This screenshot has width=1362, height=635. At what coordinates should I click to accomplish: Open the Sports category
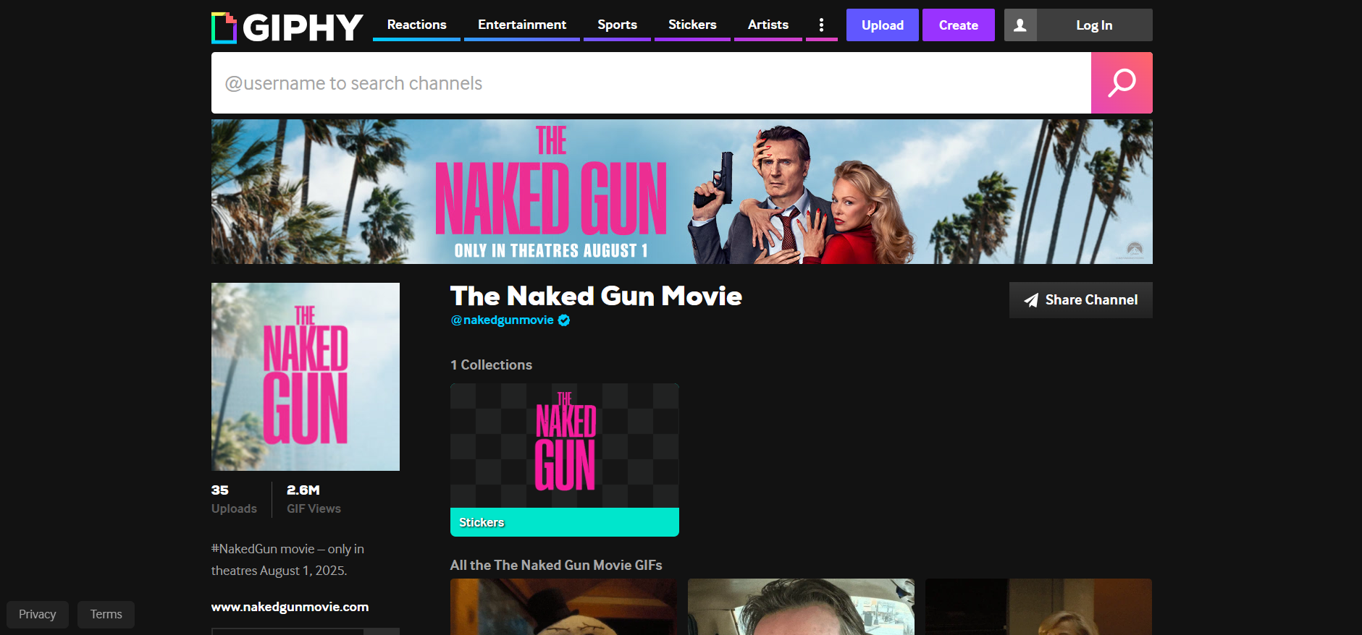[x=617, y=25]
